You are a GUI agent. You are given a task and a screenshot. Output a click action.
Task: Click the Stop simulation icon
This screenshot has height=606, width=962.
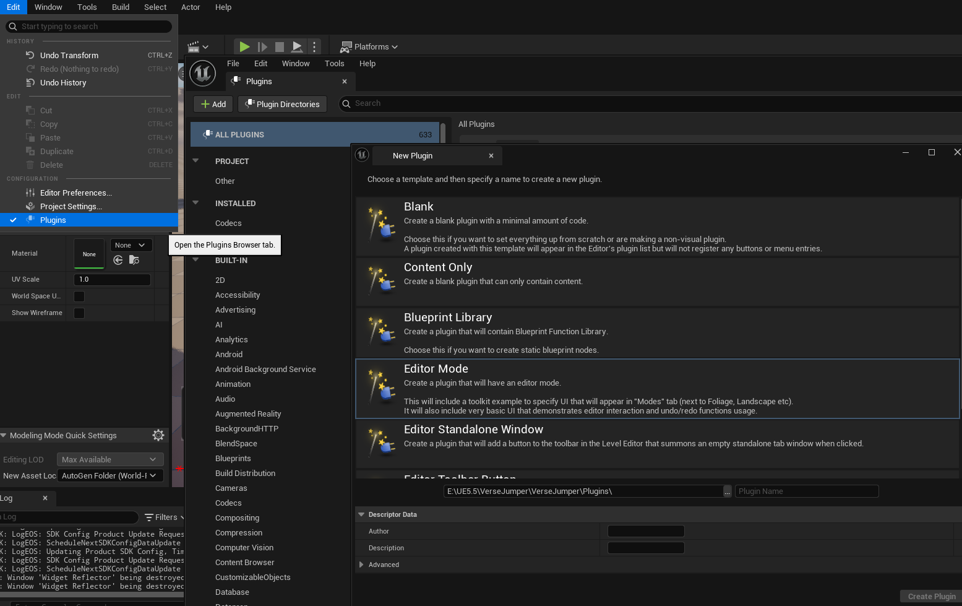coord(280,46)
